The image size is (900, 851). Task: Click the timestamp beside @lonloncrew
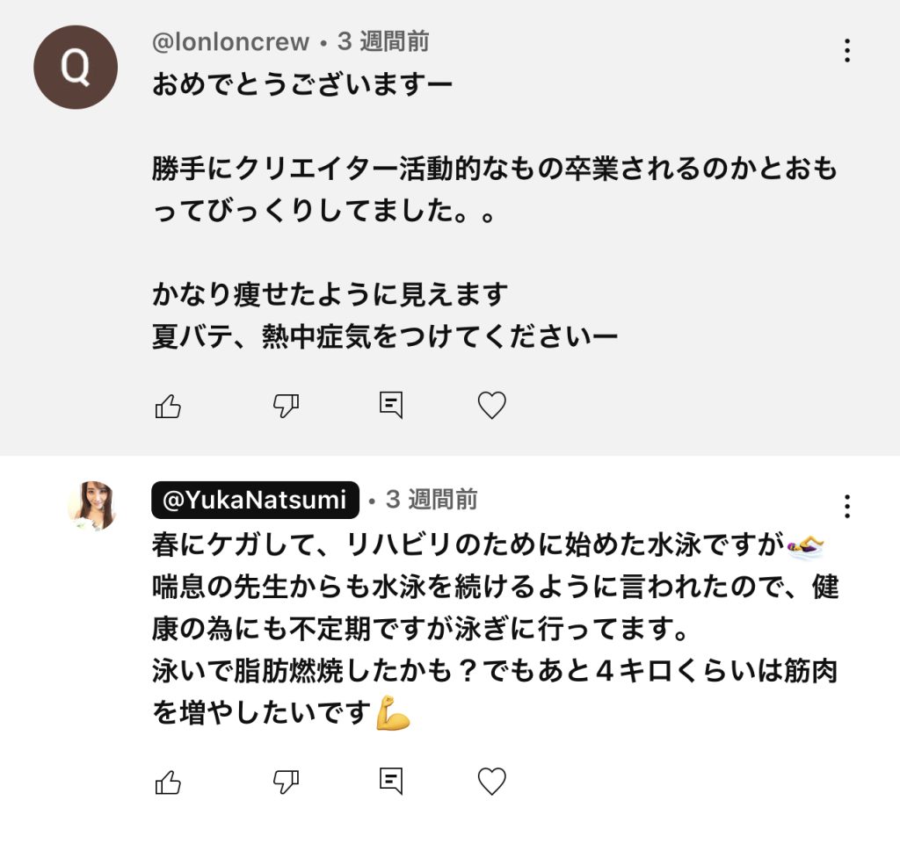point(384,41)
